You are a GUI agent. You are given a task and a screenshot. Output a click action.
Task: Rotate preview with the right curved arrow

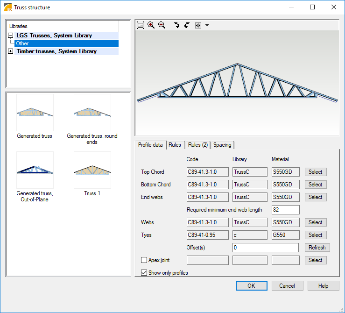pyautogui.click(x=187, y=25)
